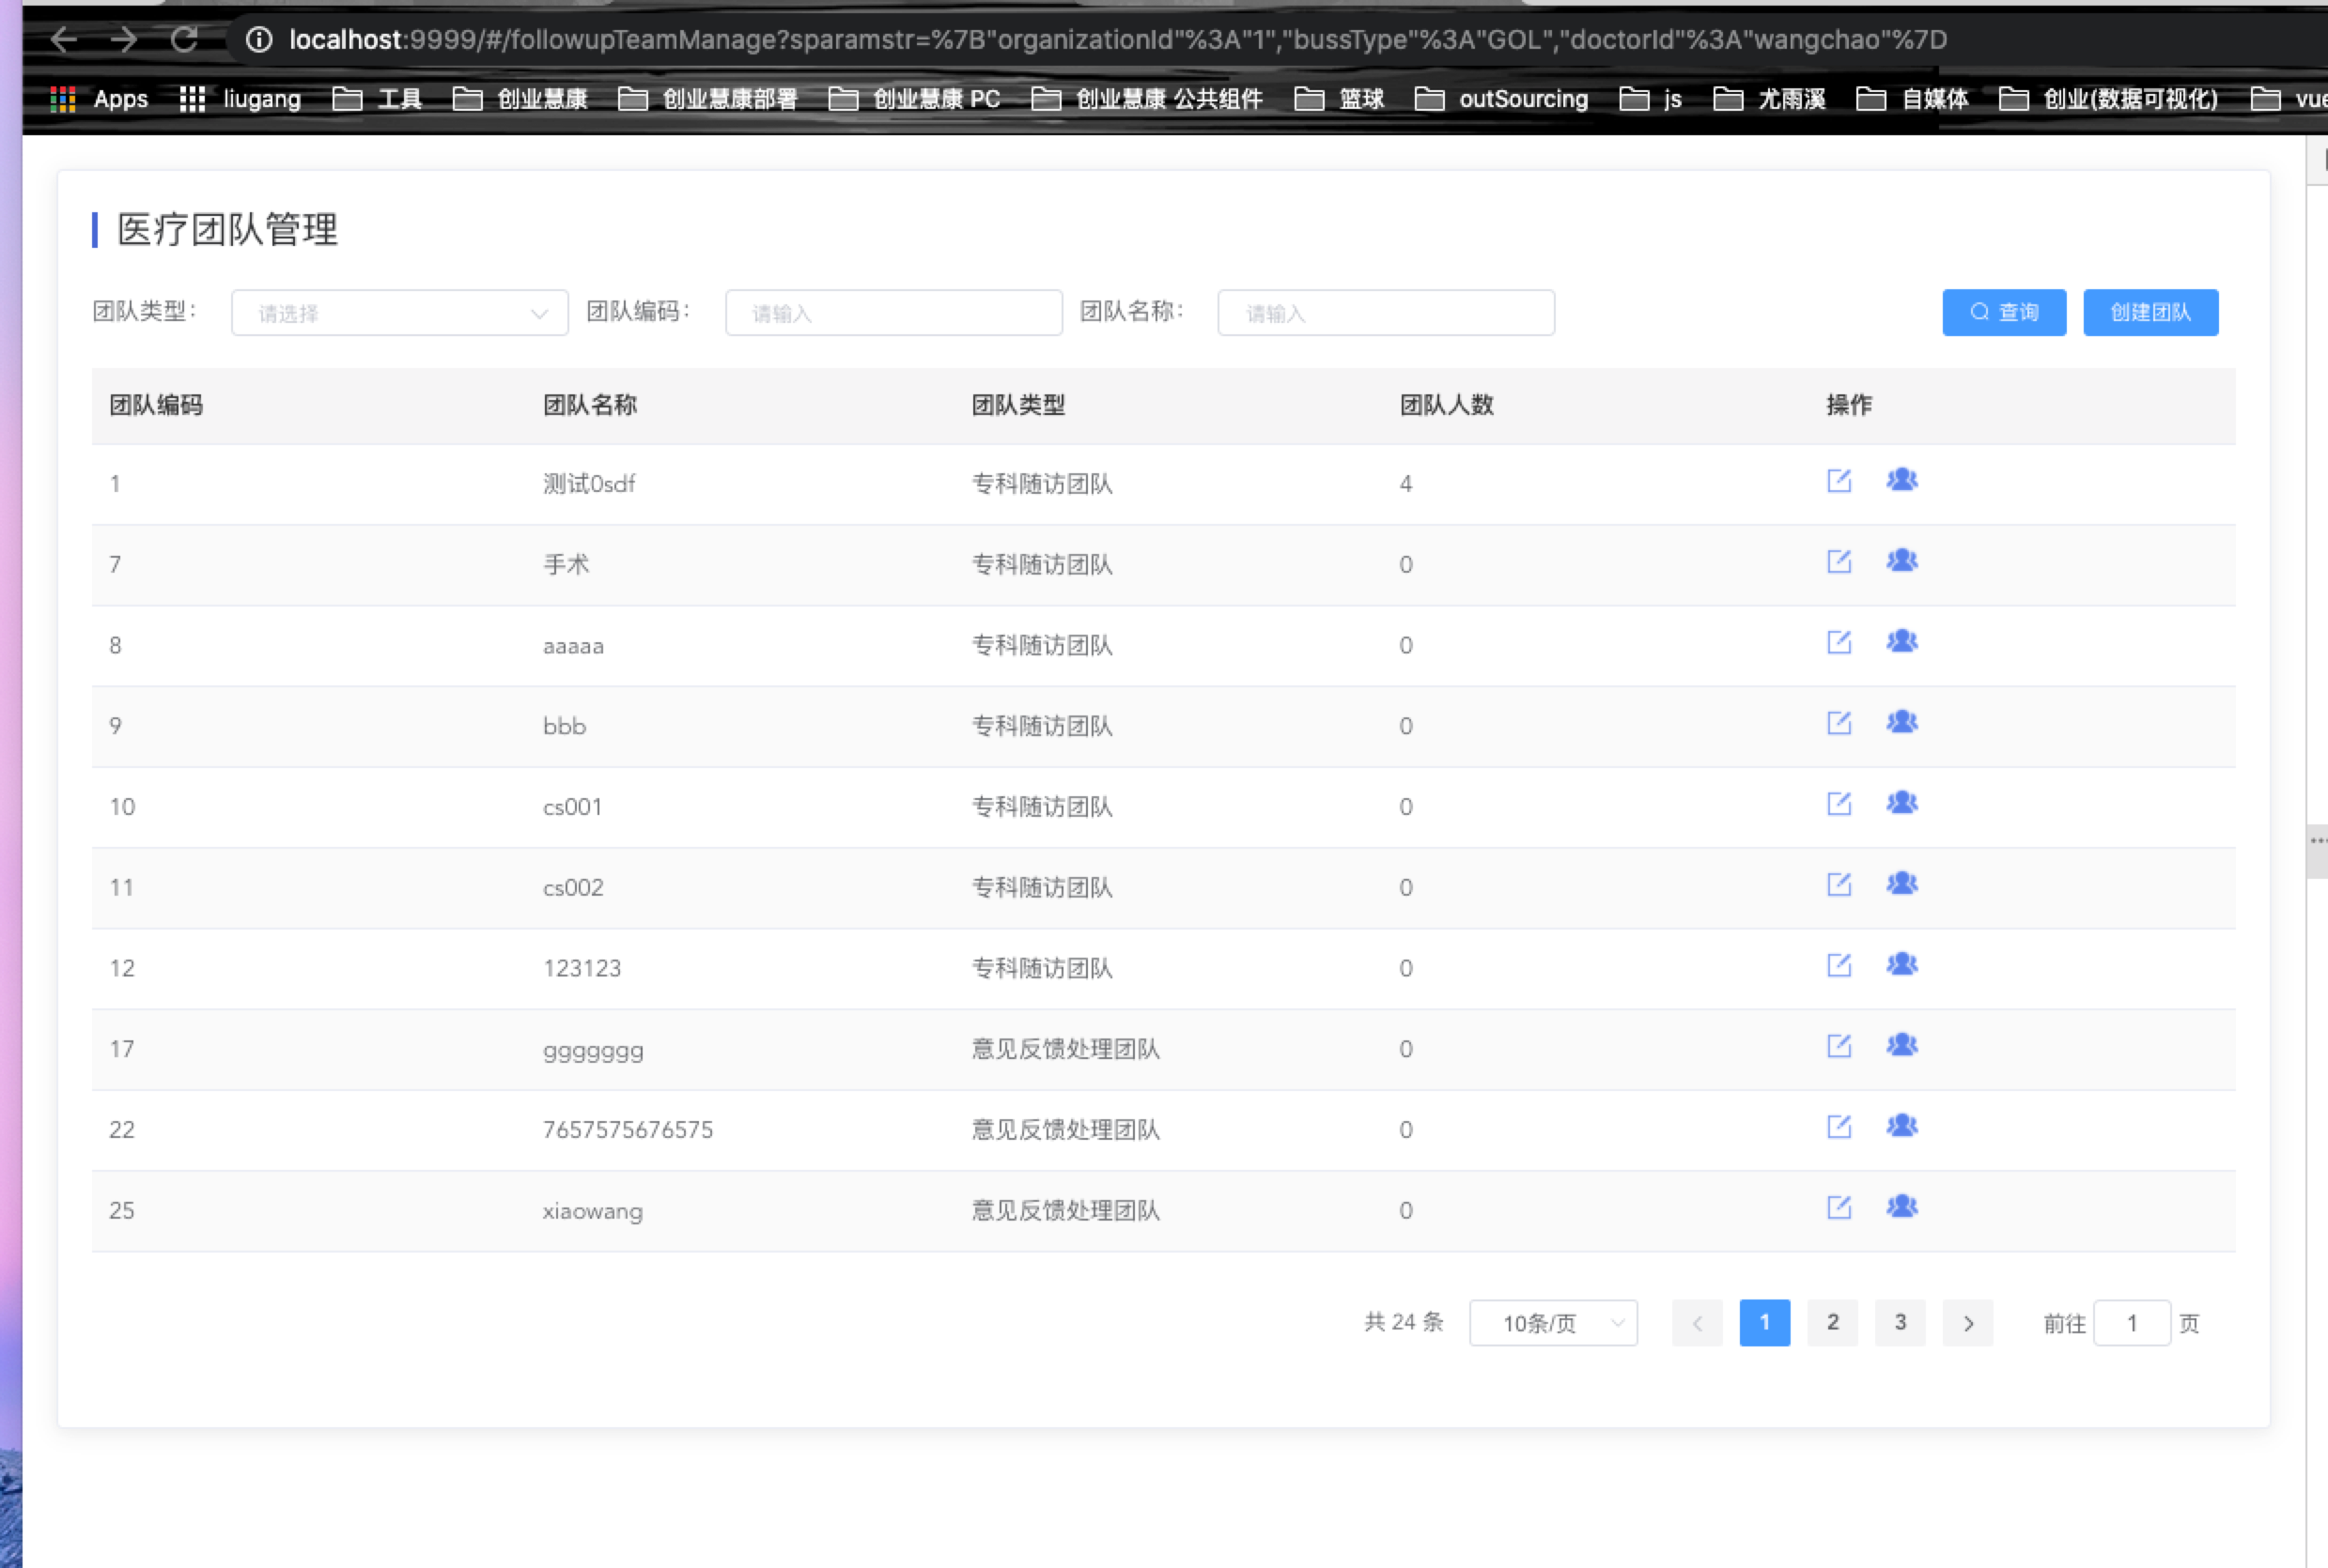Screen dimensions: 2328x1568
Task: Open members icon for team 测试0sdf
Action: point(1901,480)
